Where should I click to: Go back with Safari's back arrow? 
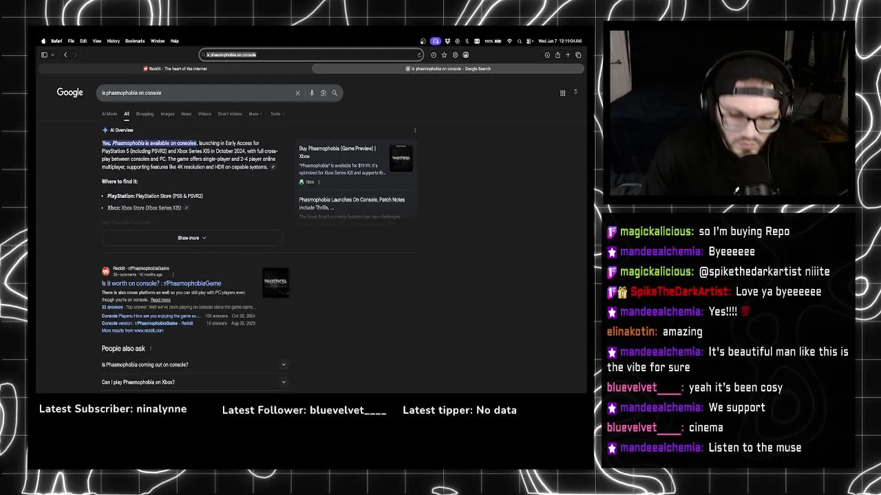tap(65, 55)
